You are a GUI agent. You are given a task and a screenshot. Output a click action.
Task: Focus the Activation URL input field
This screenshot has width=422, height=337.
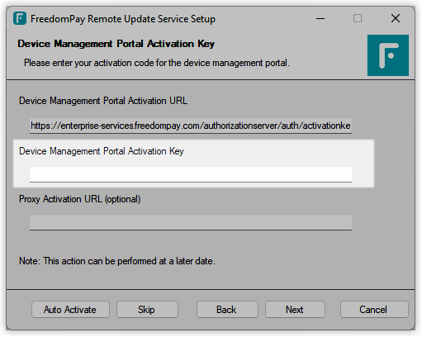pyautogui.click(x=191, y=126)
